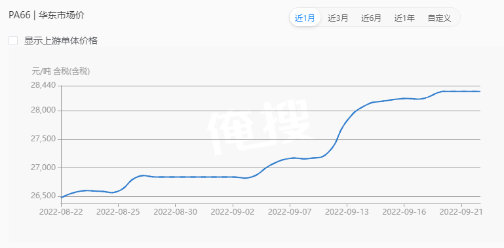
Task: Click the 2022-09-02 x-axis date label
Action: pos(232,212)
